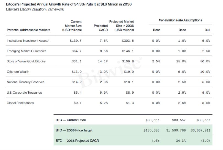Click the $3,667,911 bull price target
The height and width of the screenshot is (150, 223).
[200, 130]
